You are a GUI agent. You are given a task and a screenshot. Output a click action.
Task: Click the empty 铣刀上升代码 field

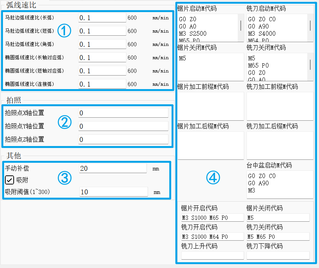tap(212, 255)
